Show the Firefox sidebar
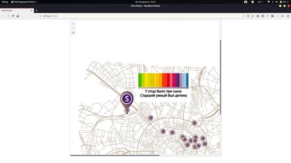The width and height of the screenshot is (291, 163). click(x=263, y=16)
